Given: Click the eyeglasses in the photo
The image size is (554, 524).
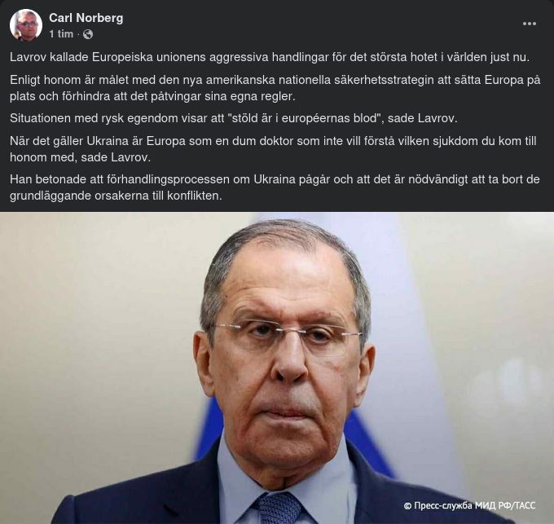Looking at the screenshot, I should pyautogui.click(x=287, y=335).
